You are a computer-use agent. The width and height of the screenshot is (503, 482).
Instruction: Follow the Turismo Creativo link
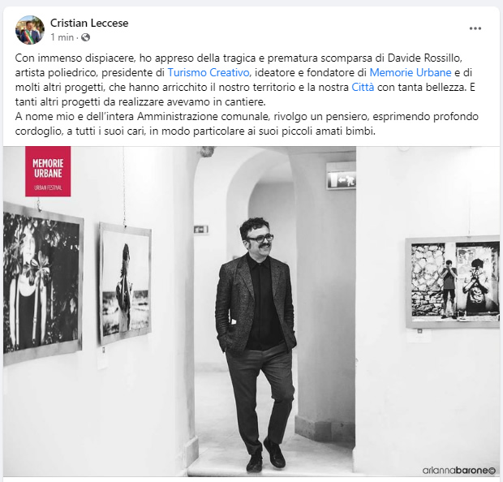click(x=209, y=72)
